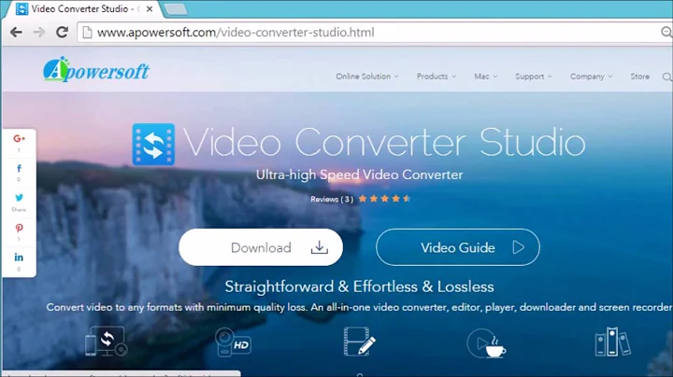Click the site search magnifier icon
The width and height of the screenshot is (673, 377).
[667, 77]
